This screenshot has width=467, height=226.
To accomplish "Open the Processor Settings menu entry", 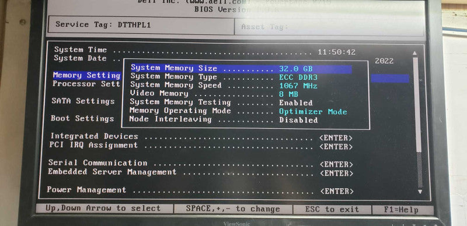I will tap(86, 84).
